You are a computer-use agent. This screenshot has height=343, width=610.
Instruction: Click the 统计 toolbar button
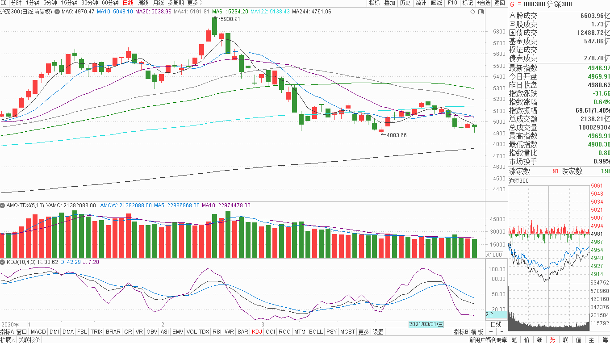[421, 3]
